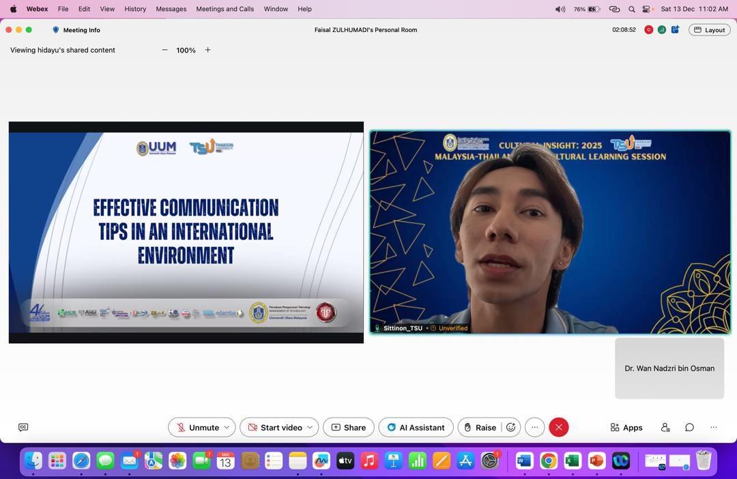737x479 pixels.
Task: Raise your hand
Action: (479, 427)
